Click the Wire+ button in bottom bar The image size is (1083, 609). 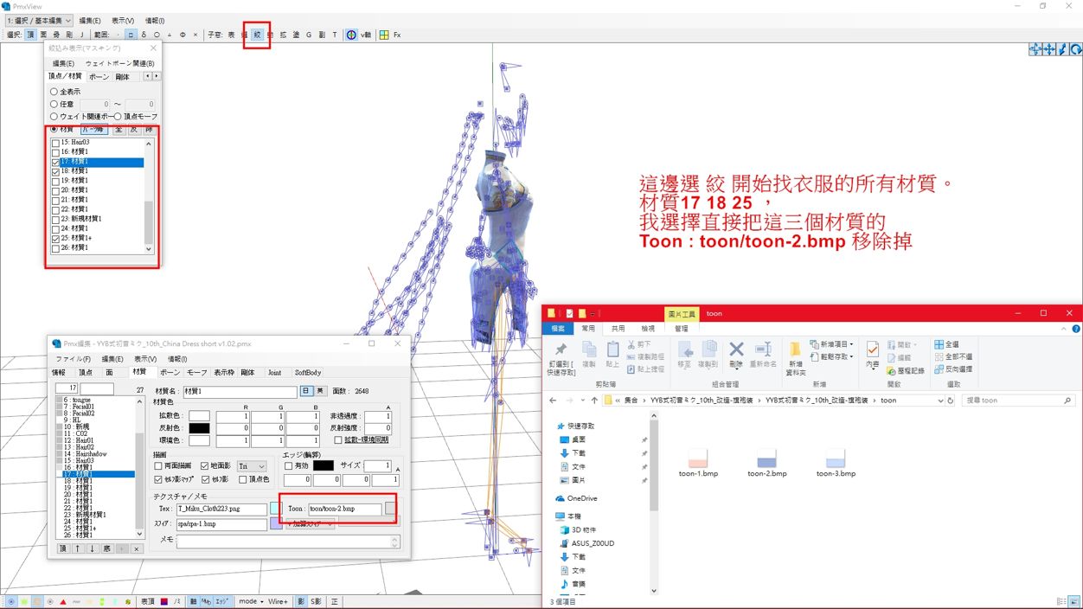coord(278,601)
